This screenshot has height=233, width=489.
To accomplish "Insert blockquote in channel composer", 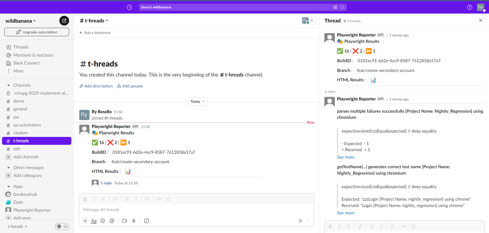I will click(x=147, y=199).
